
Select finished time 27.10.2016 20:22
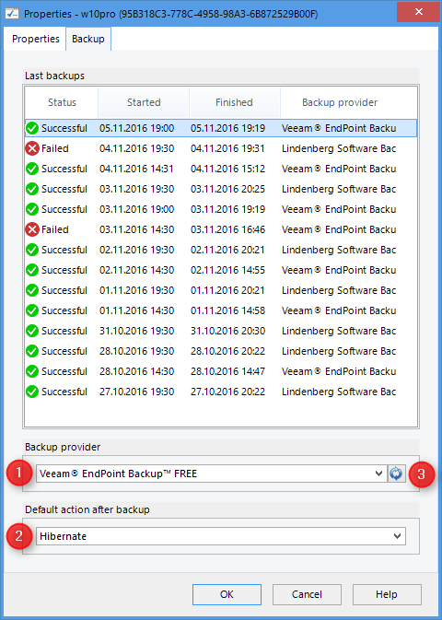tap(228, 392)
